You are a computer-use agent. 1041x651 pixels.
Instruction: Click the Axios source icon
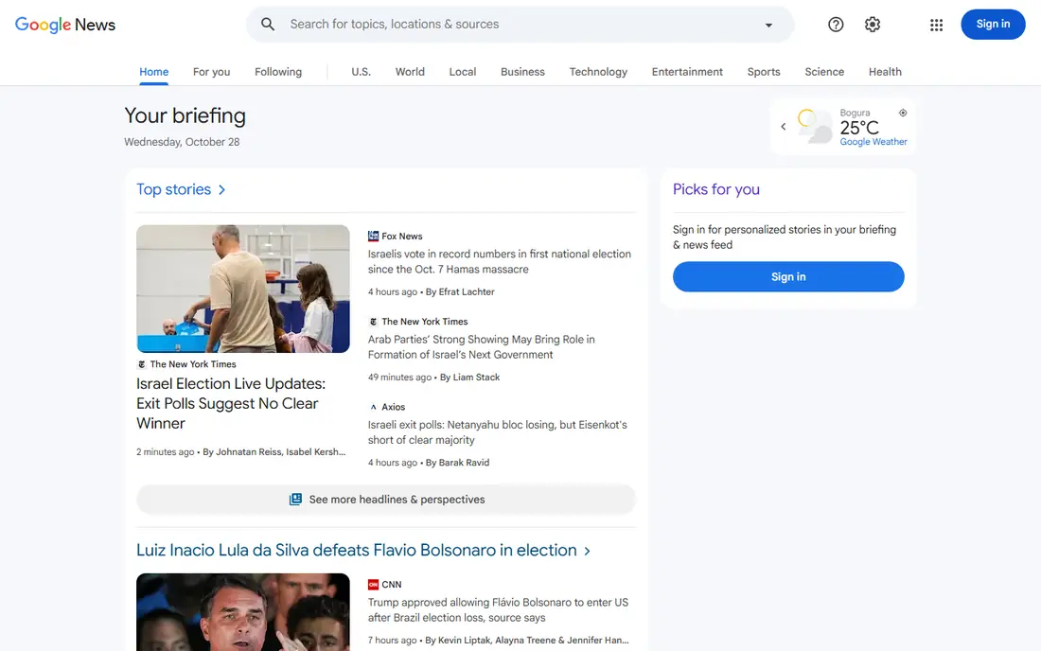coord(373,408)
